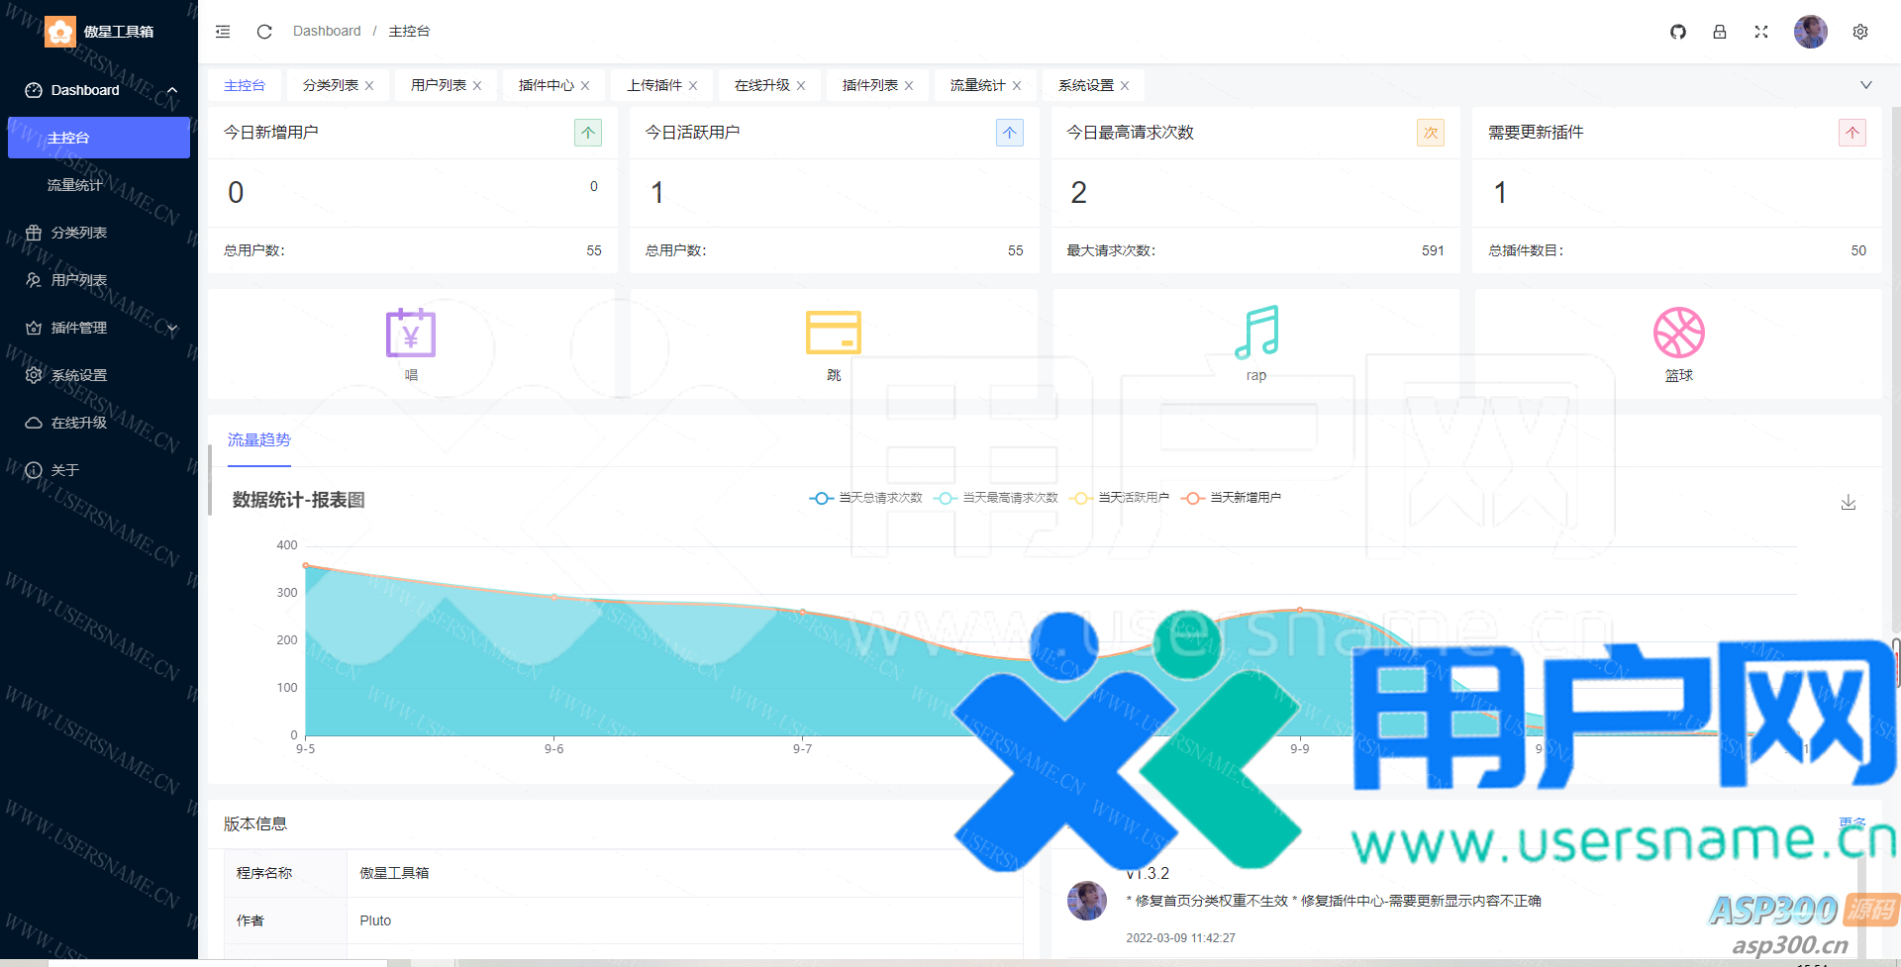Click blue up arrow on 今日活跃用户
This screenshot has height=967, width=1901.
[x=1010, y=133]
